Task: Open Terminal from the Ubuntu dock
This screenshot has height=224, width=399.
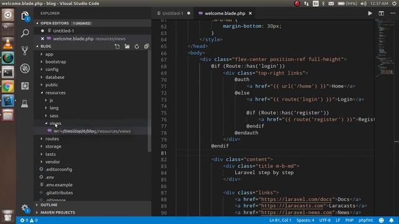Action: (8, 72)
